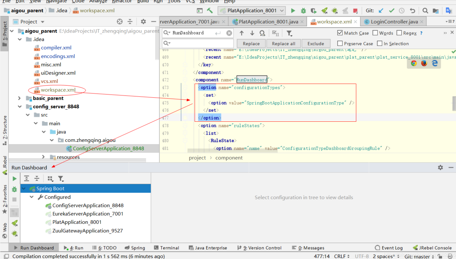The image size is (456, 259).
Task: Switch to the LoginController.java tab
Action: [x=394, y=22]
